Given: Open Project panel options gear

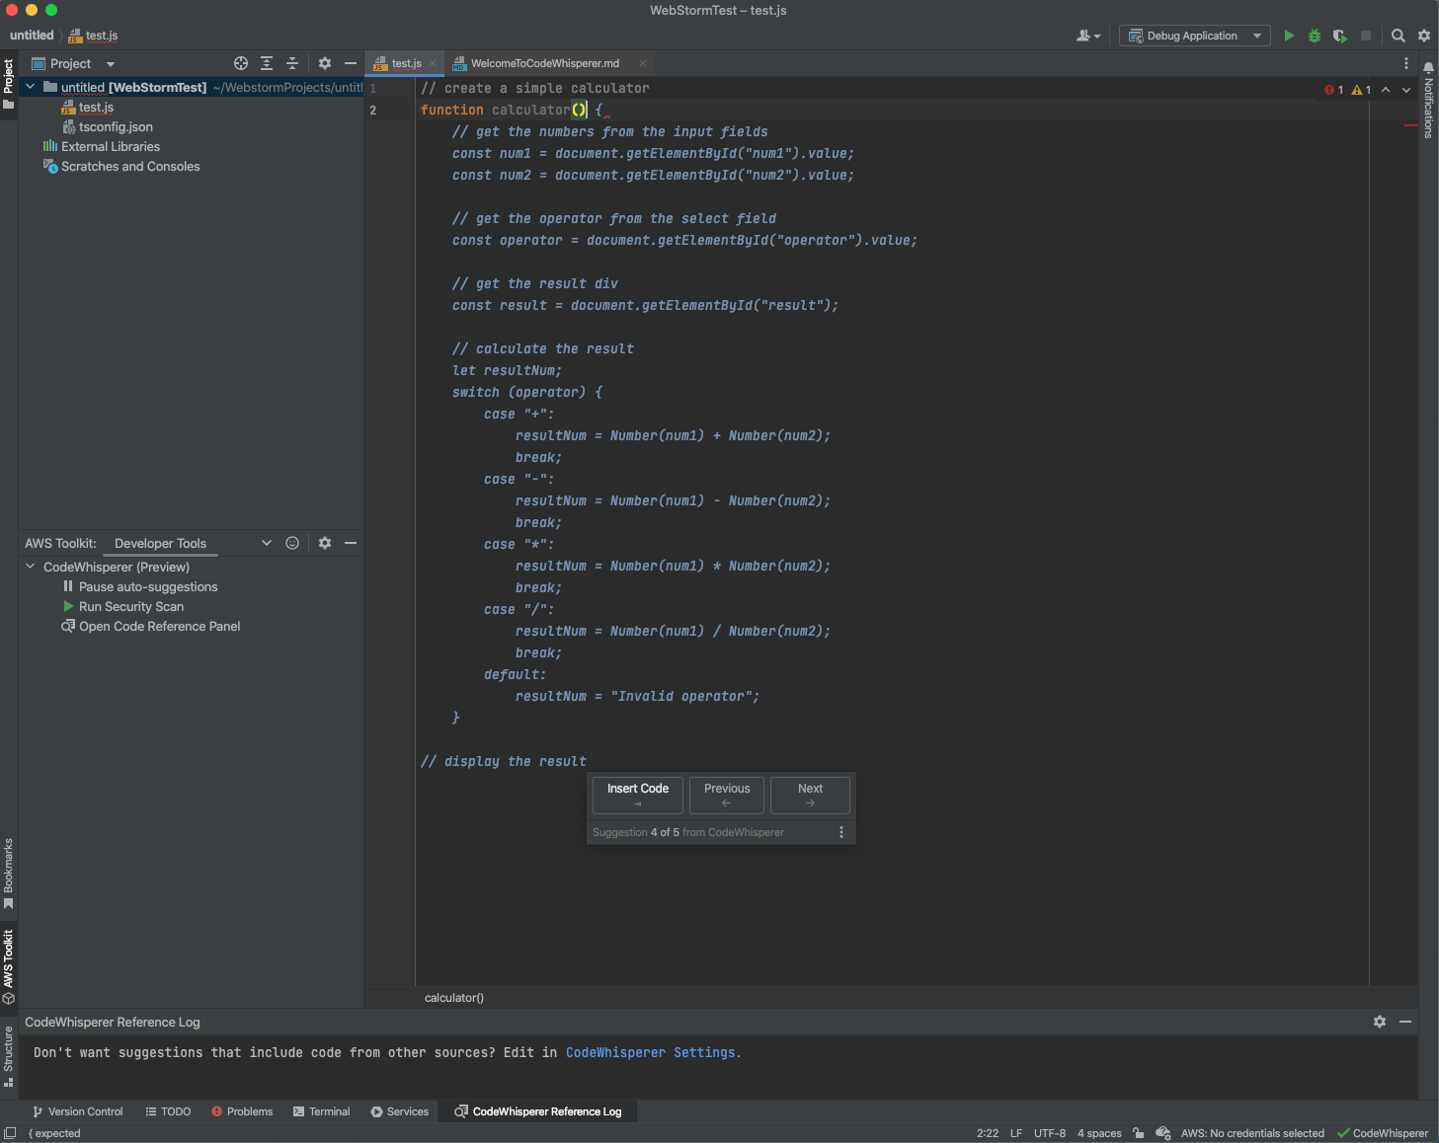Looking at the screenshot, I should (325, 63).
